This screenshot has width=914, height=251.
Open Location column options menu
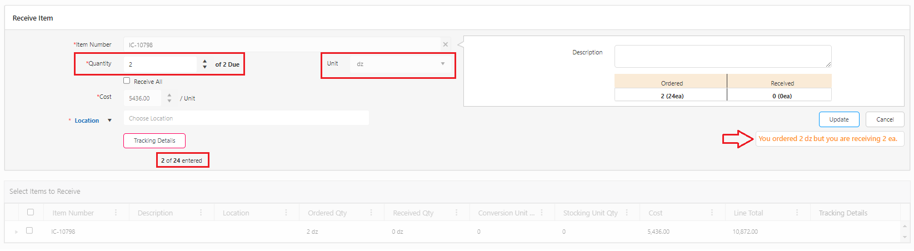point(286,213)
